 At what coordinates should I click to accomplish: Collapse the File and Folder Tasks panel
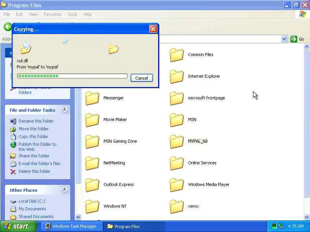point(64,109)
